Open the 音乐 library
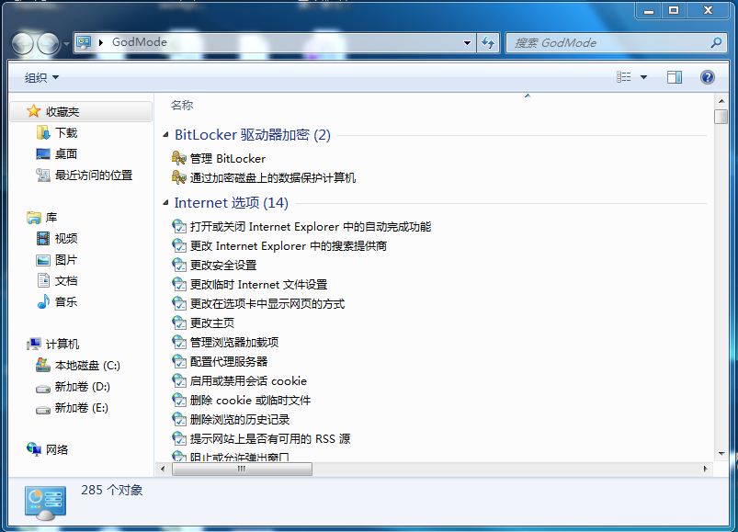The width and height of the screenshot is (738, 532). [x=66, y=301]
